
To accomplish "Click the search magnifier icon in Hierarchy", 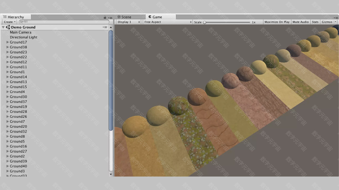I will [x=21, y=22].
